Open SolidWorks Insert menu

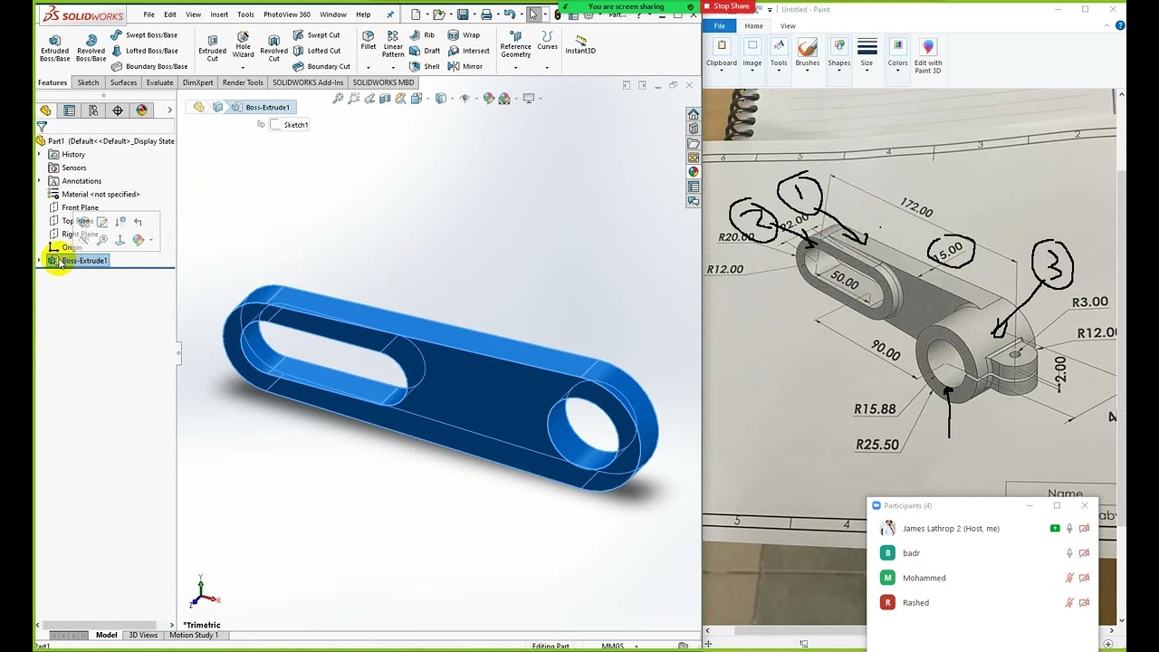[219, 14]
